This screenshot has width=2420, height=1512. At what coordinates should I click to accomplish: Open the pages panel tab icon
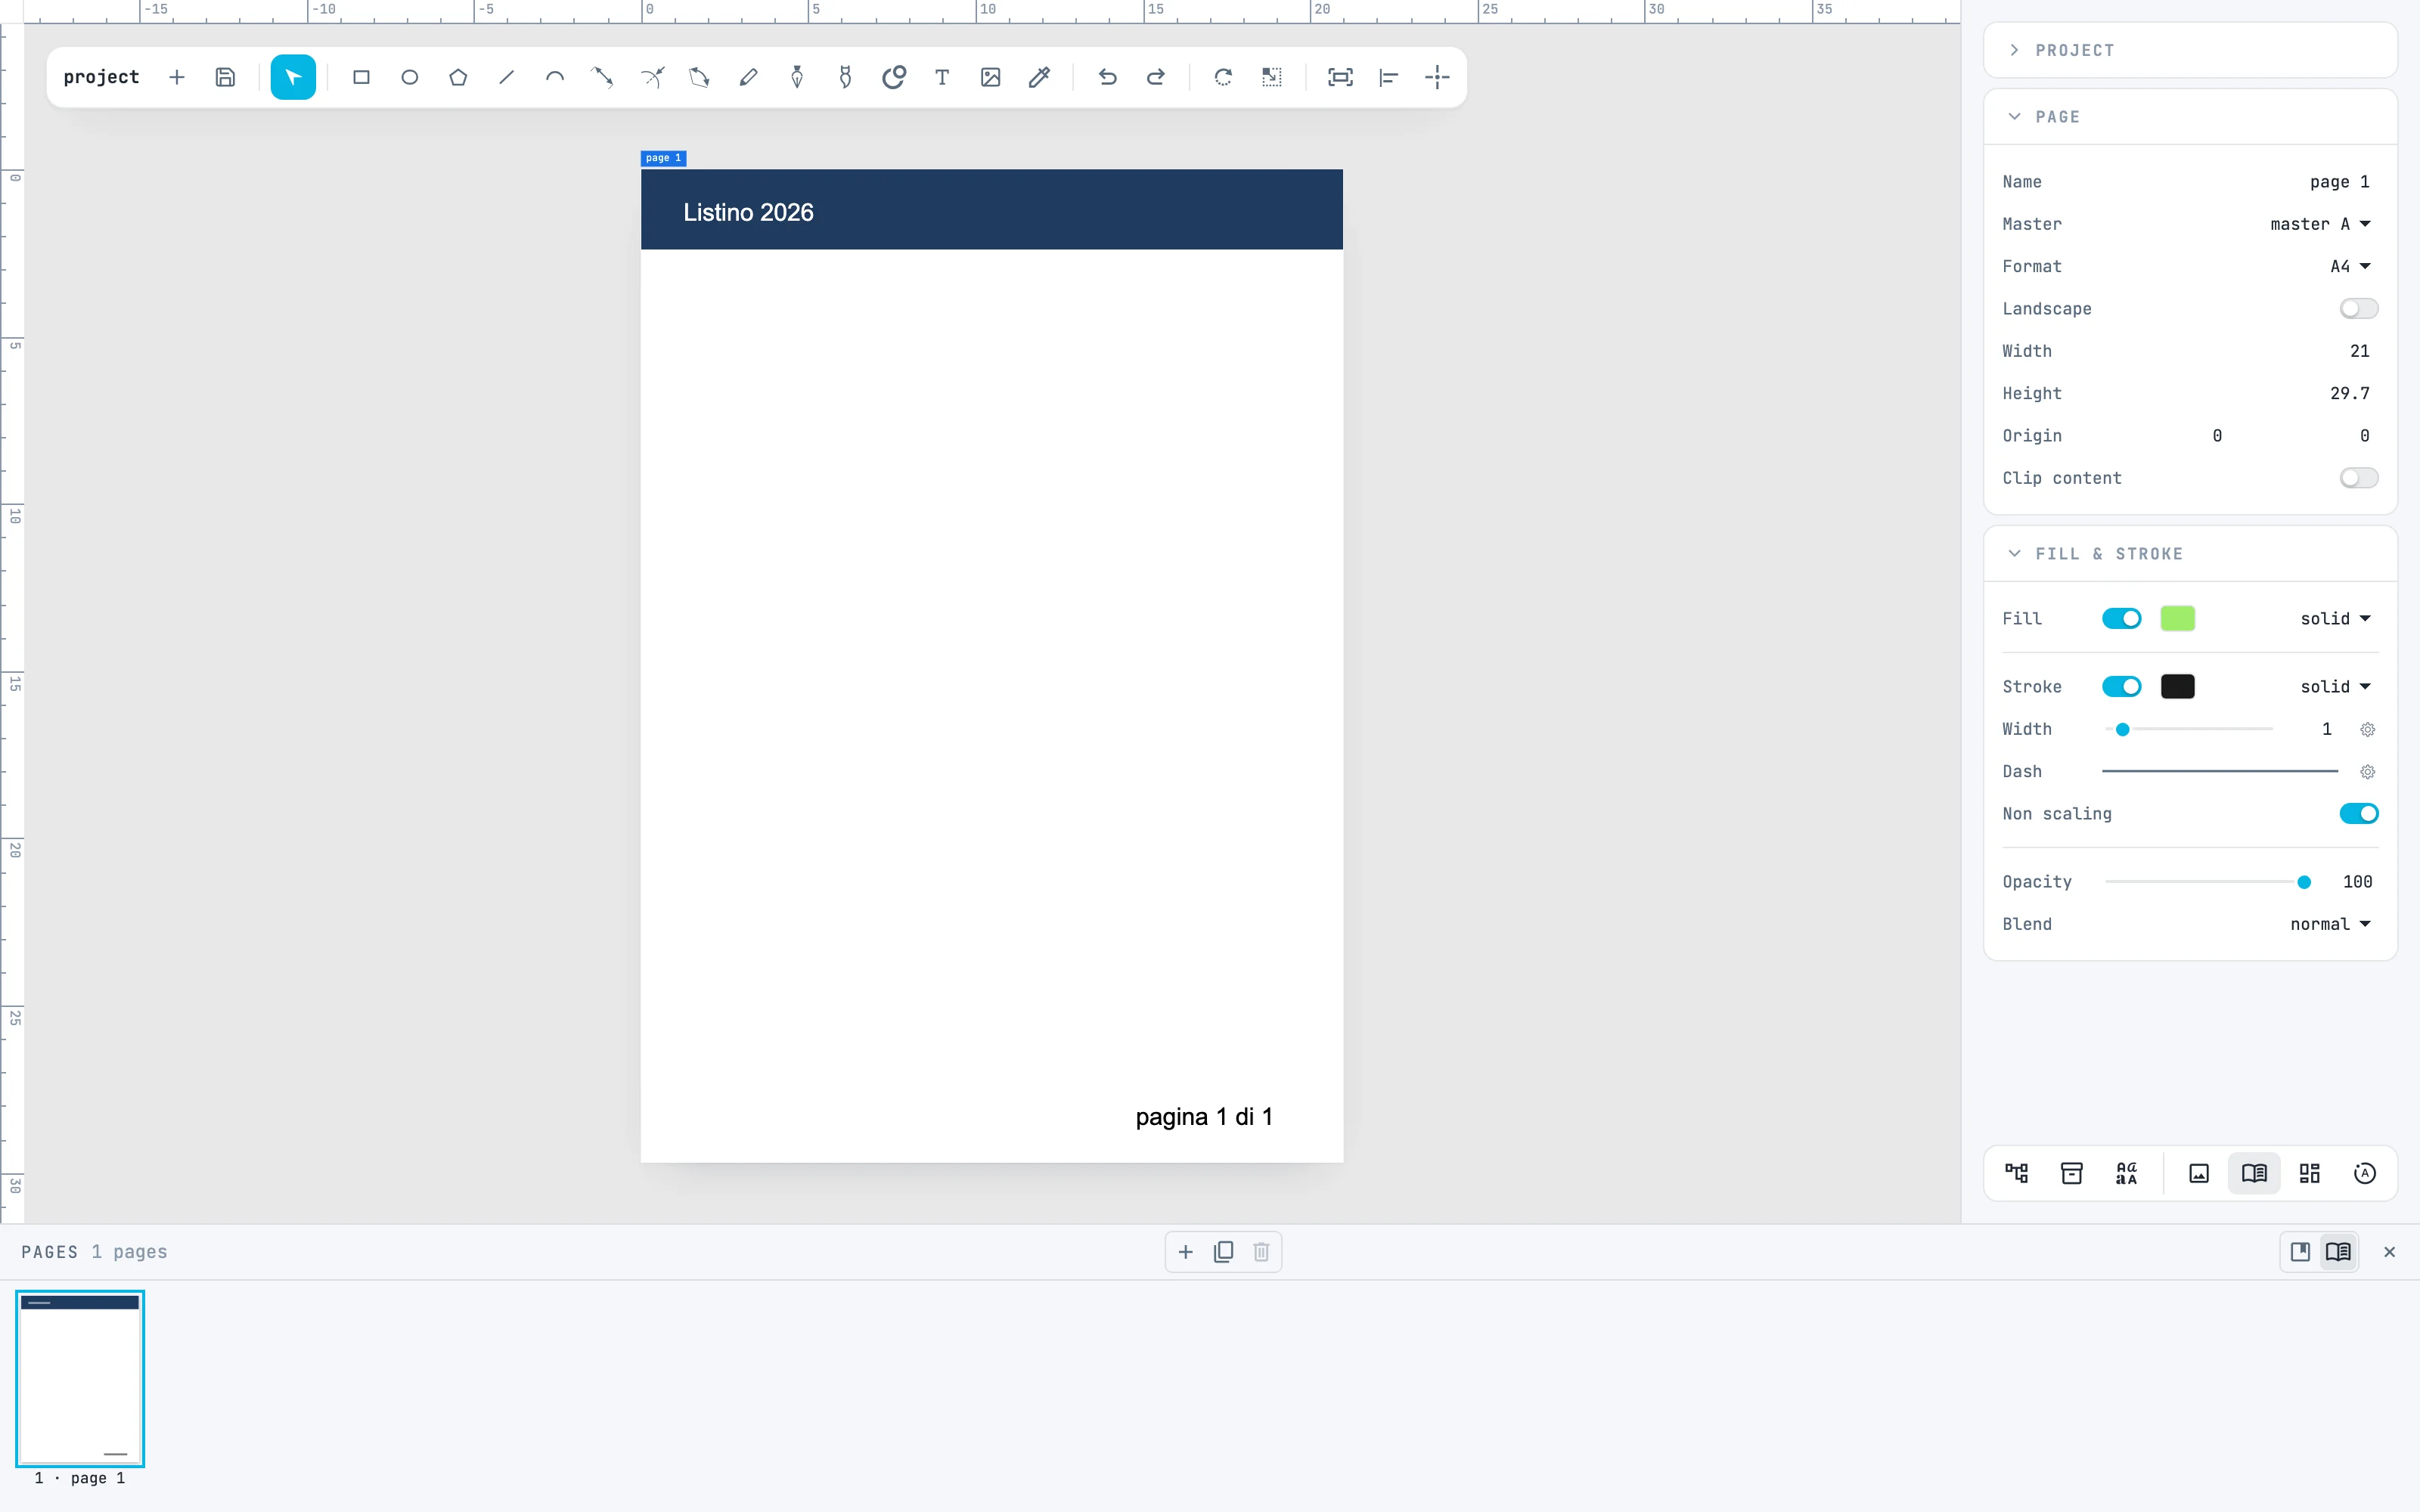pyautogui.click(x=2254, y=1173)
